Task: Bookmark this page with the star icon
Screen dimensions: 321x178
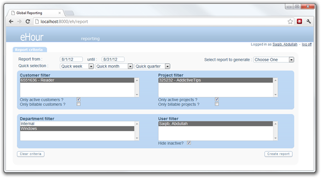Action: click(x=290, y=21)
